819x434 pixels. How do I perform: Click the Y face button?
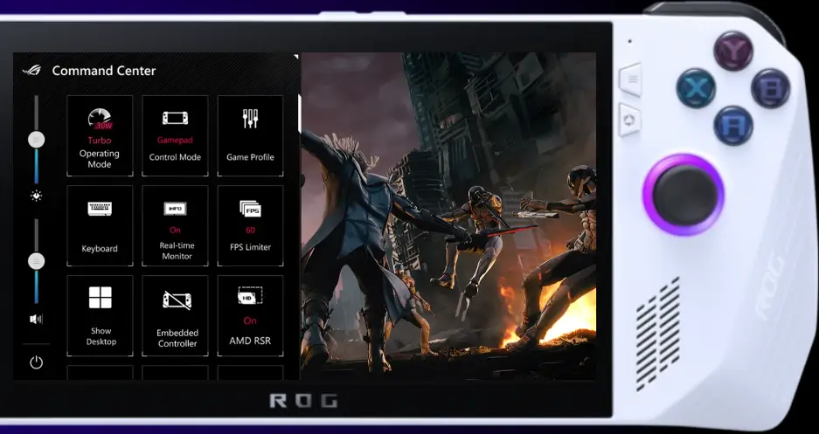point(733,51)
